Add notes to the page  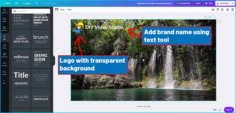tap(206, 17)
